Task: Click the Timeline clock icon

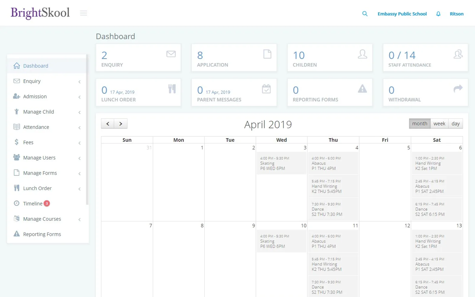Action: (17, 203)
